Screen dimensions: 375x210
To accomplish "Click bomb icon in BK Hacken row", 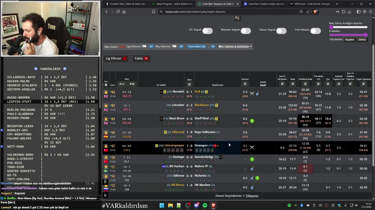I will [252, 169].
